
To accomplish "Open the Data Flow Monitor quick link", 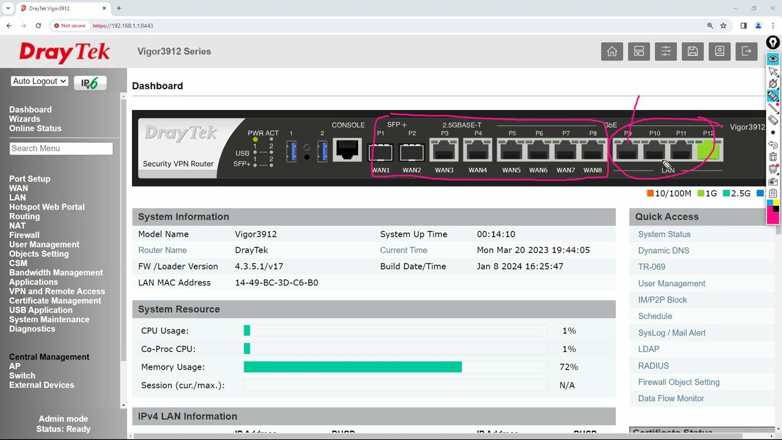I will pos(671,398).
